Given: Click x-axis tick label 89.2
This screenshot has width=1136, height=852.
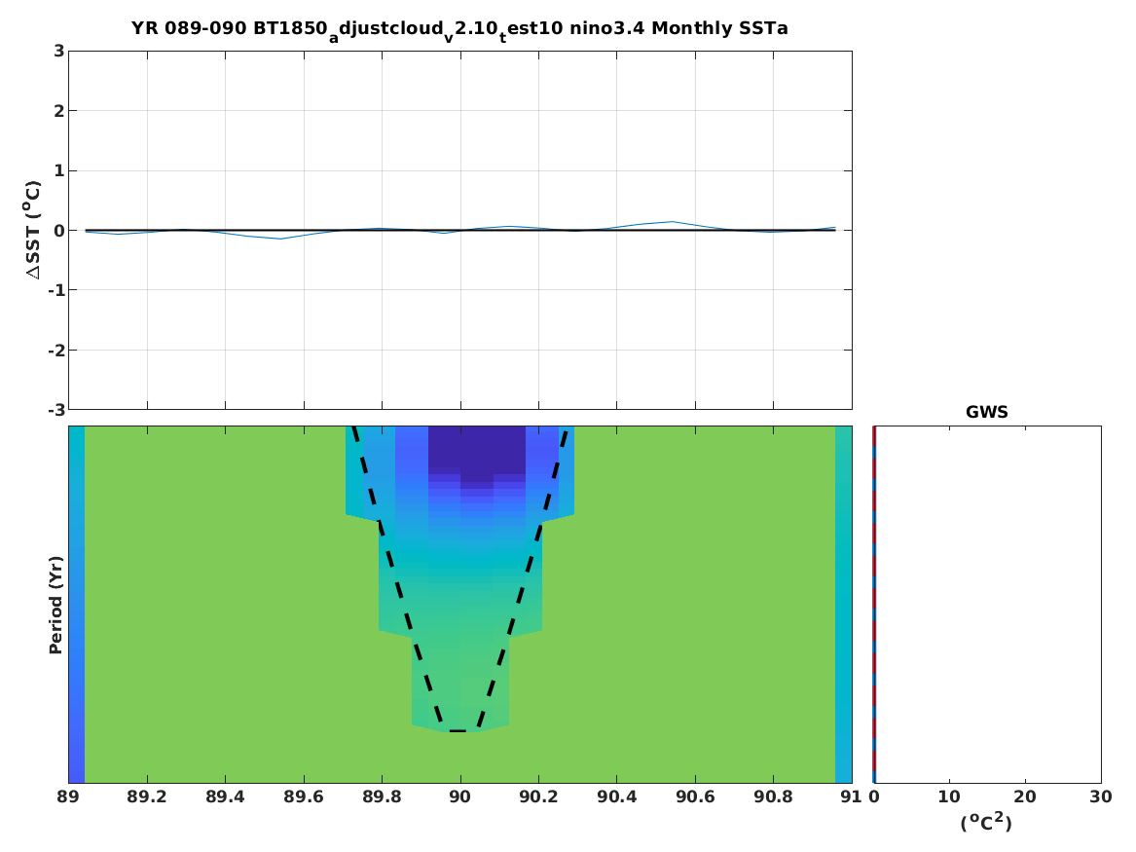Looking at the screenshot, I should click(x=147, y=796).
